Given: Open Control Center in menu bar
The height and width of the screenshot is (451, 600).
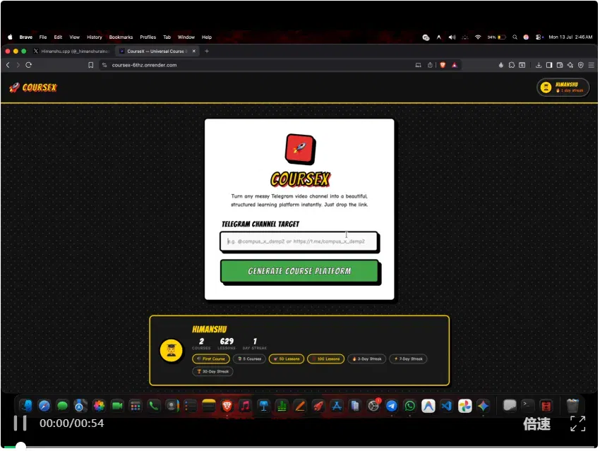Looking at the screenshot, I should coord(539,37).
